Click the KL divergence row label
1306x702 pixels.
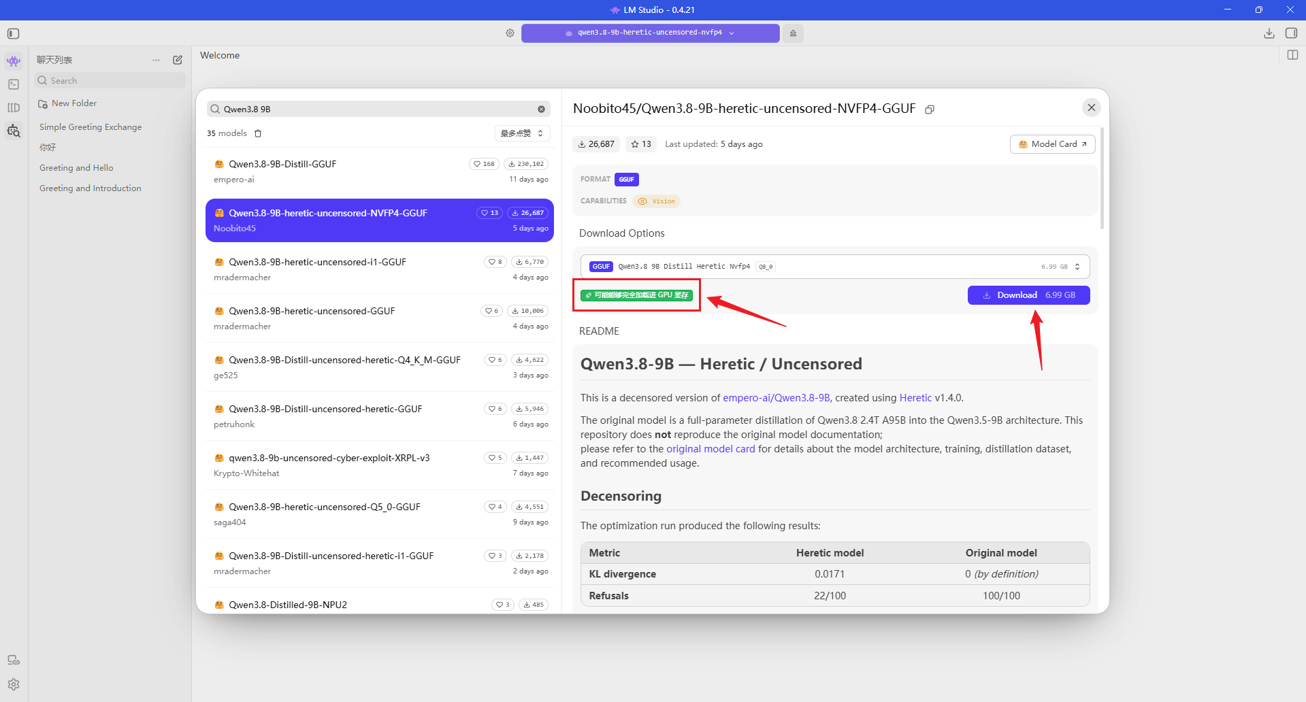pyautogui.click(x=623, y=574)
